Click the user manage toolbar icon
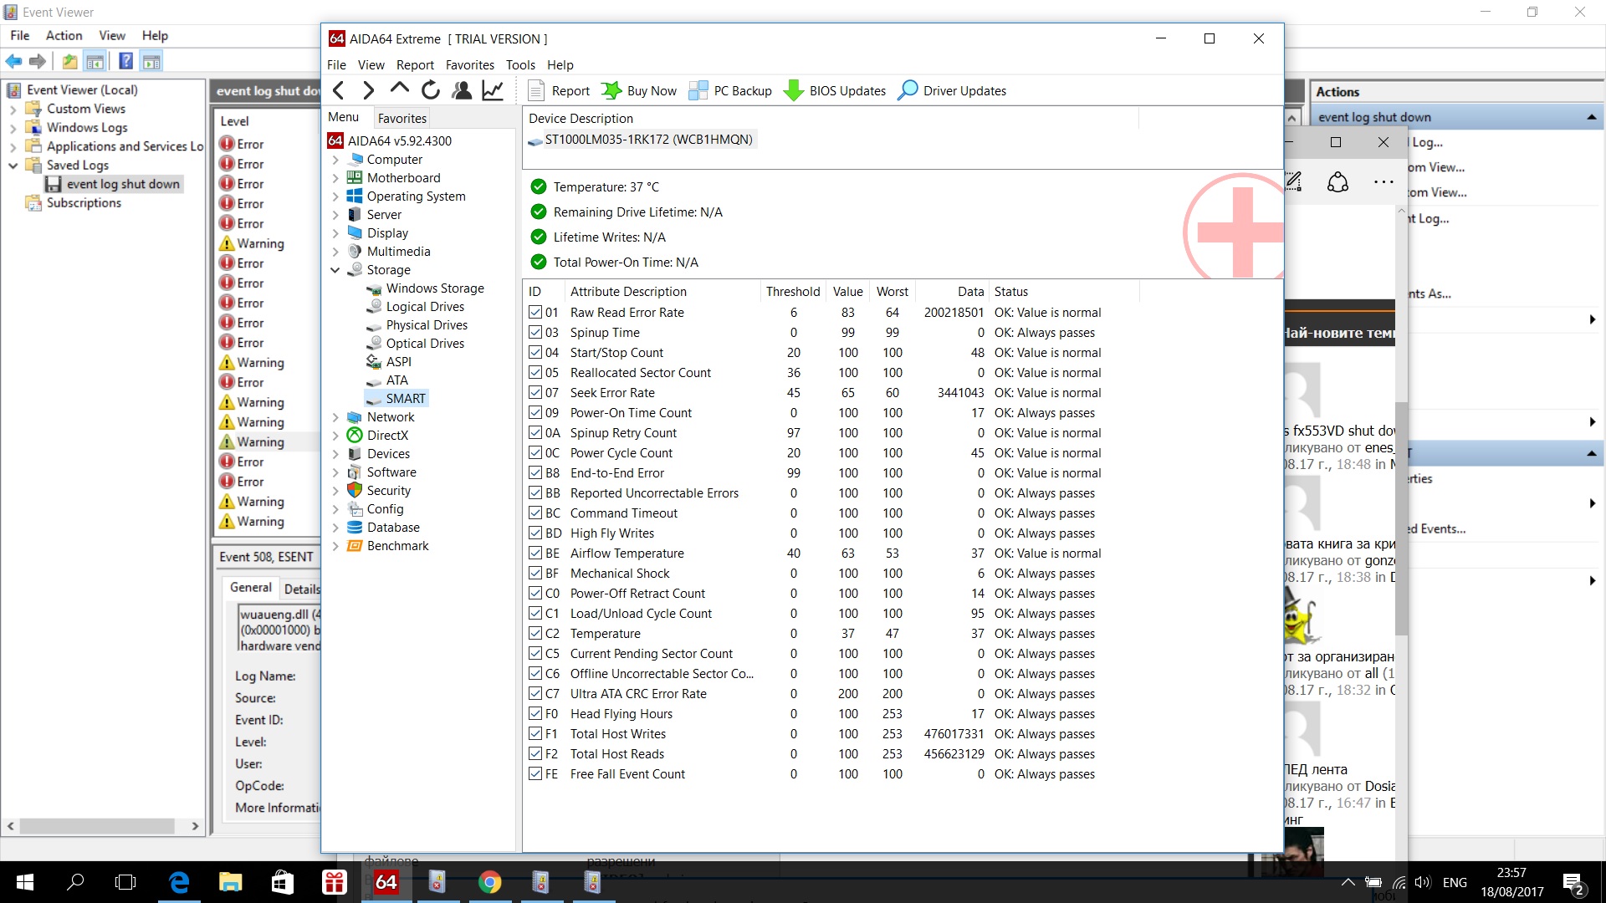This screenshot has width=1606, height=903. [462, 90]
